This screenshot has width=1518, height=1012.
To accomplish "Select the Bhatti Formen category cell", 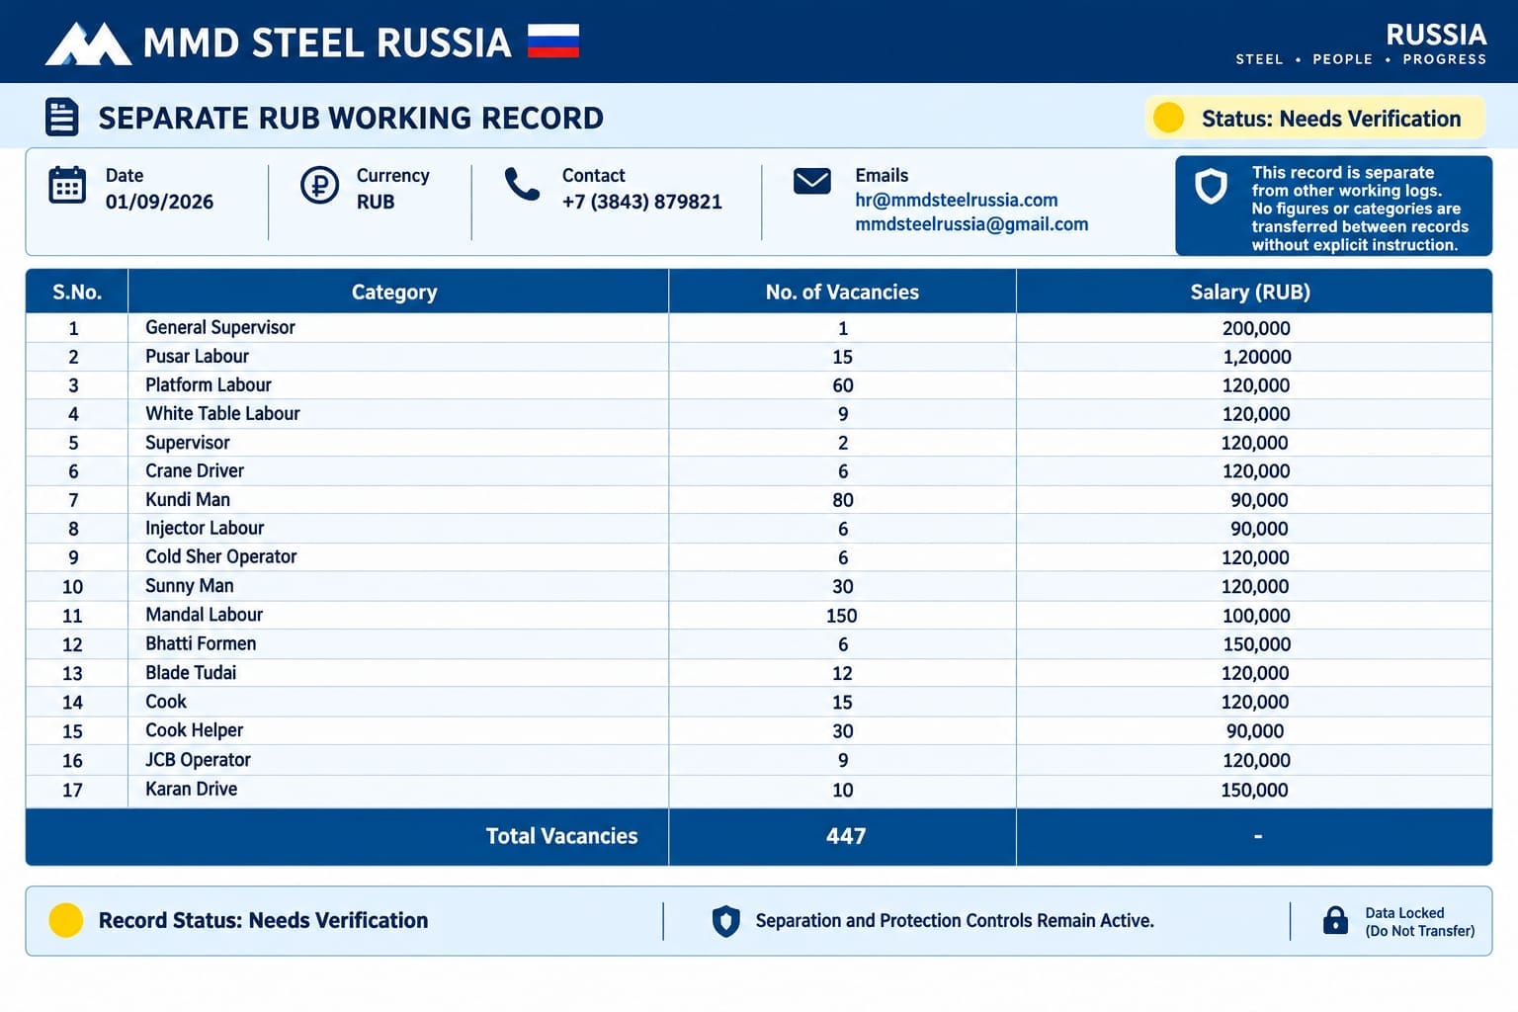I will pyautogui.click(x=398, y=644).
